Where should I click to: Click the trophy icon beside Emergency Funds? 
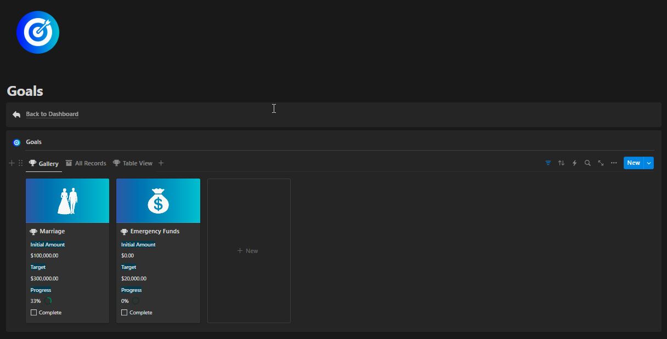tap(124, 232)
